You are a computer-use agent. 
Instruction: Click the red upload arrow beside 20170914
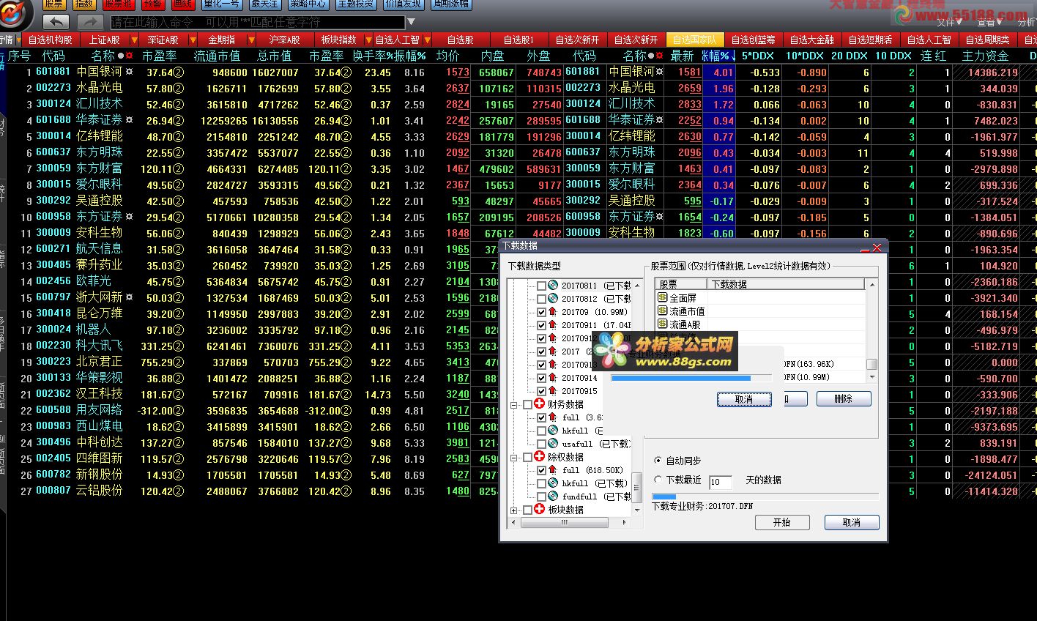pos(553,378)
